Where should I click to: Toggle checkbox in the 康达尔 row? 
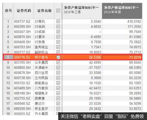coord(58,104)
